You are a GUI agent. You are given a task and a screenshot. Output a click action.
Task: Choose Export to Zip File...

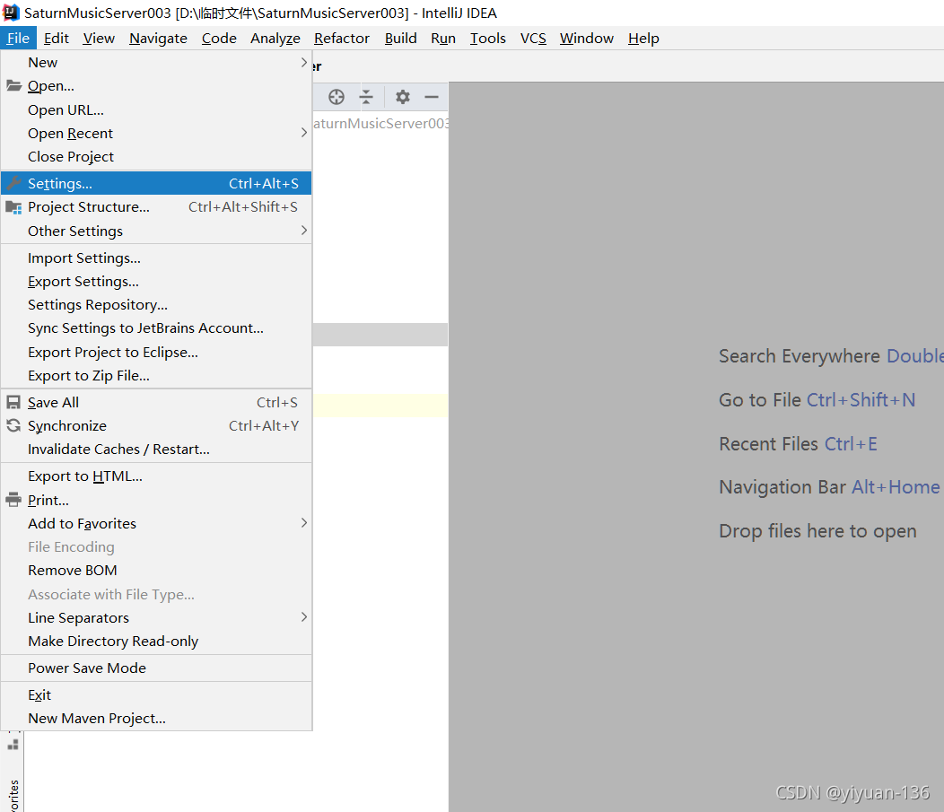[x=156, y=376]
